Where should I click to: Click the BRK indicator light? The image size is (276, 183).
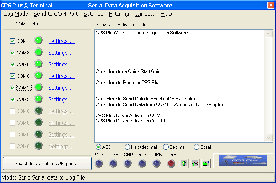[x=157, y=163]
